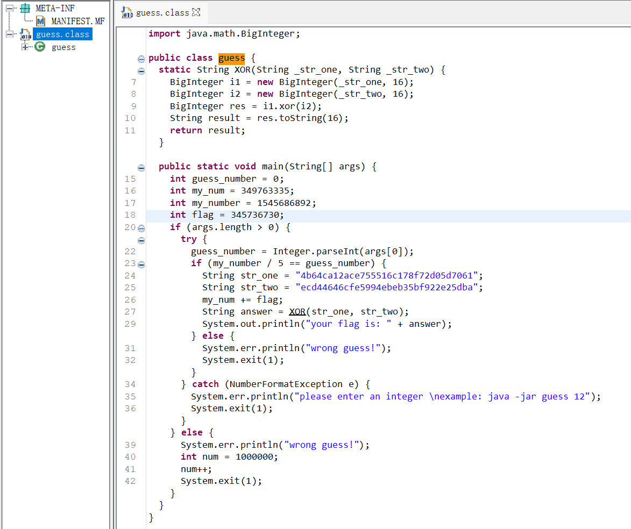Follow the underlined XOR method link

pyautogui.click(x=297, y=312)
